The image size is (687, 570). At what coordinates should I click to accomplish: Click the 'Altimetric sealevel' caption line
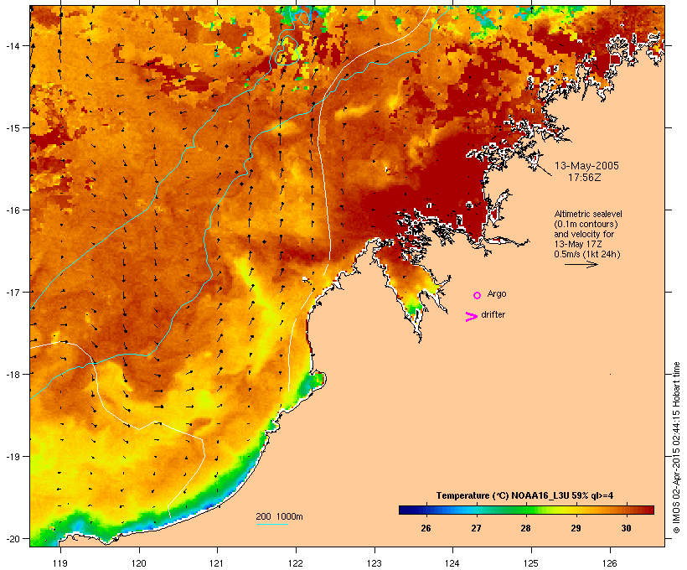tap(588, 214)
